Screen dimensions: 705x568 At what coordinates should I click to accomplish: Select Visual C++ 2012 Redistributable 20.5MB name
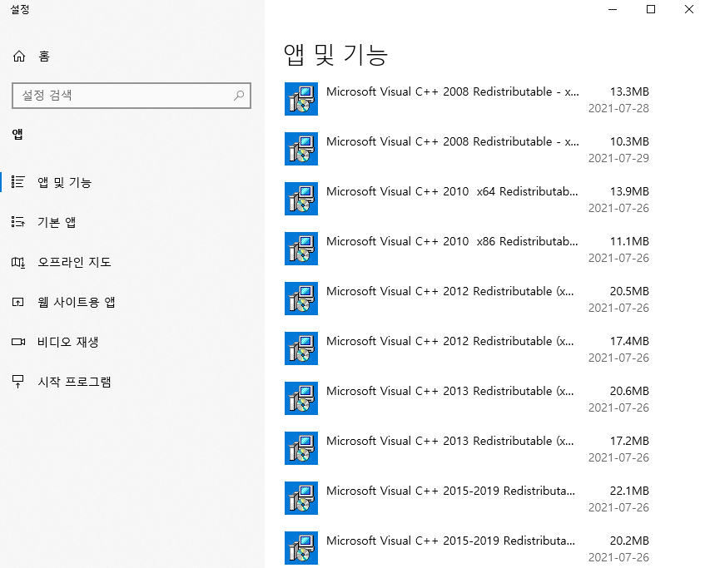[x=450, y=291]
